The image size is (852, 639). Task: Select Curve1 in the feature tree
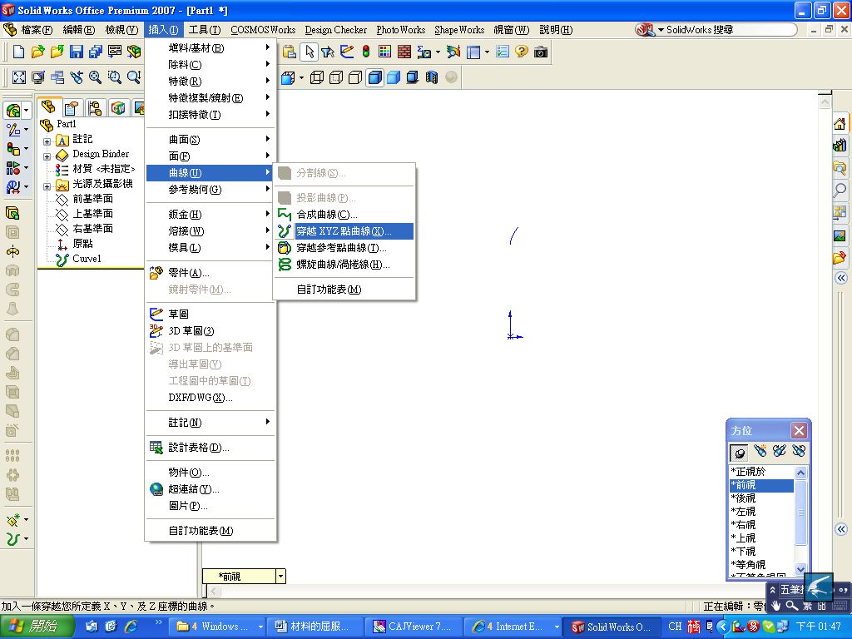87,259
